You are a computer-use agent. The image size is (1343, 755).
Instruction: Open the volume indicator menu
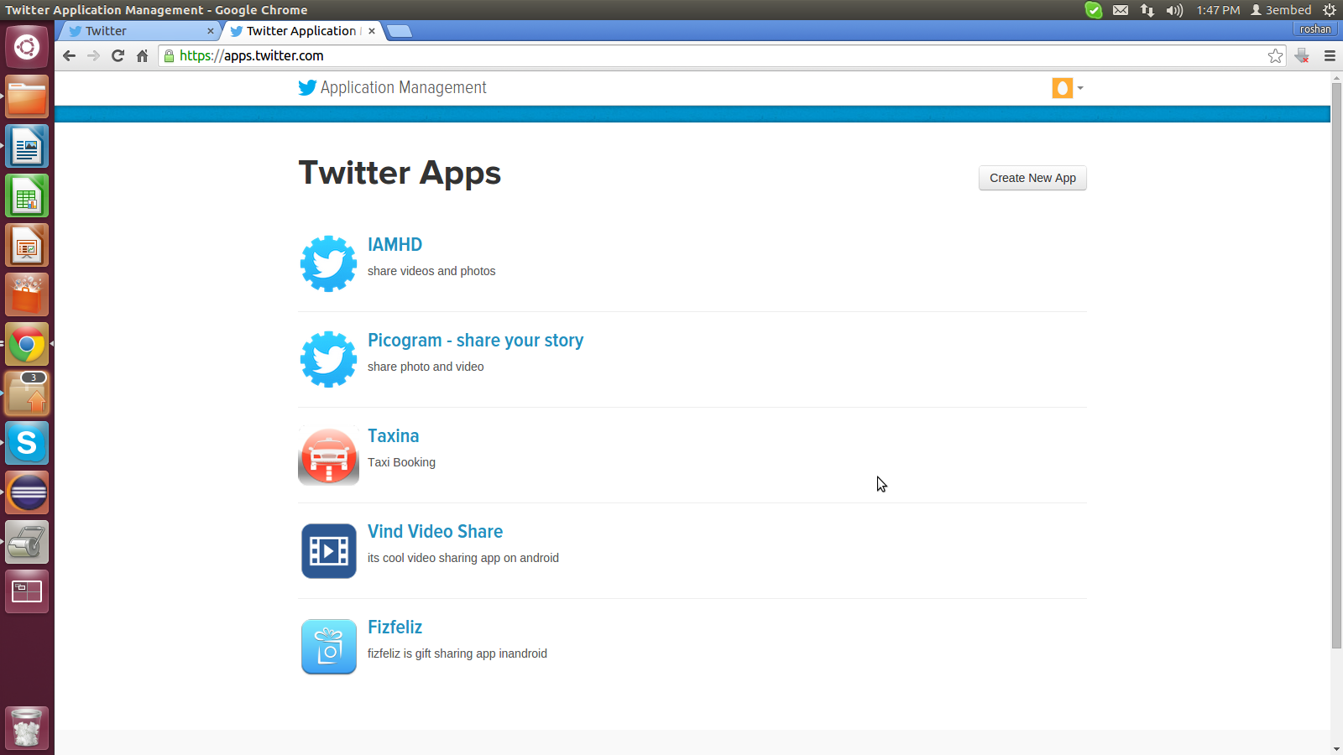click(1174, 10)
